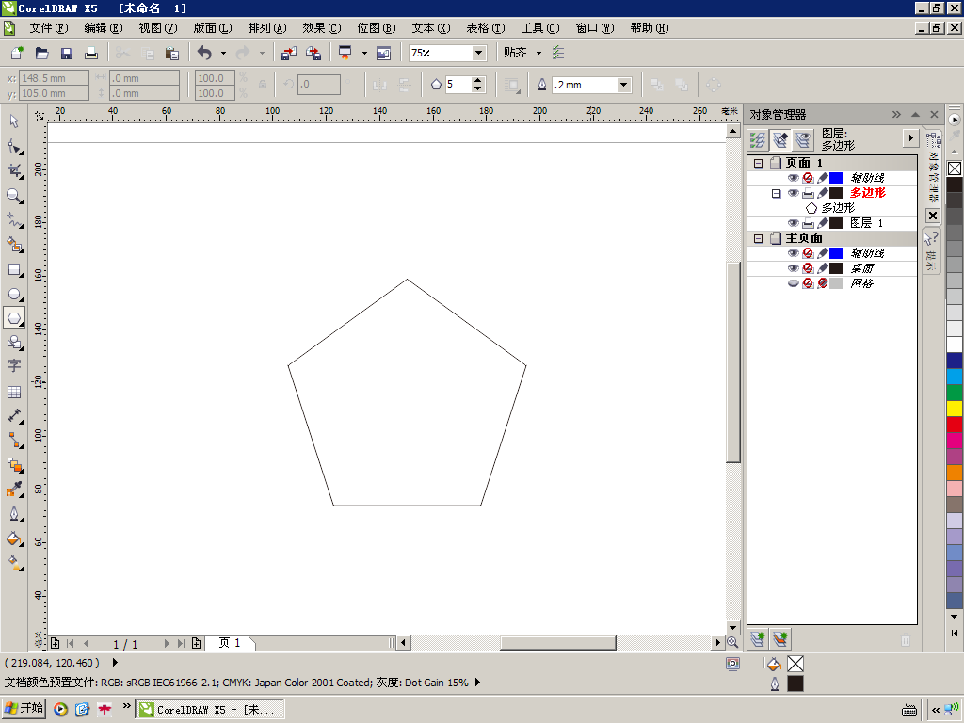Open the zoom level 75% dropdown
Screen dimensions: 964x723
pyautogui.click(x=478, y=54)
